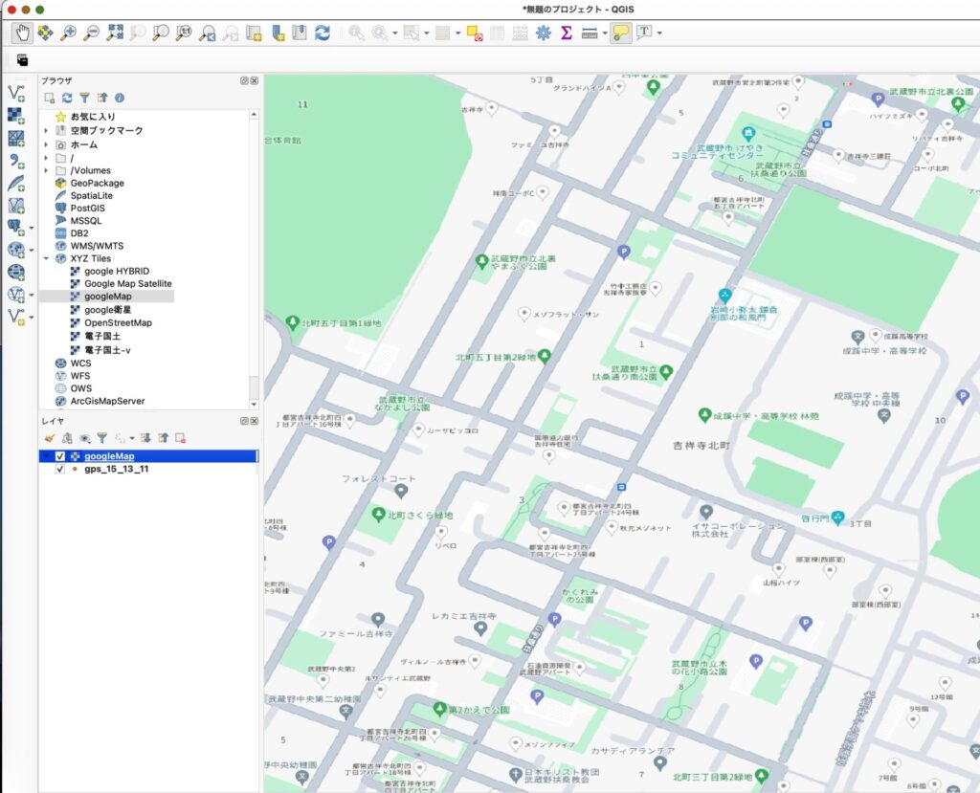Expand the 空間ブックマーク tree node

46,131
